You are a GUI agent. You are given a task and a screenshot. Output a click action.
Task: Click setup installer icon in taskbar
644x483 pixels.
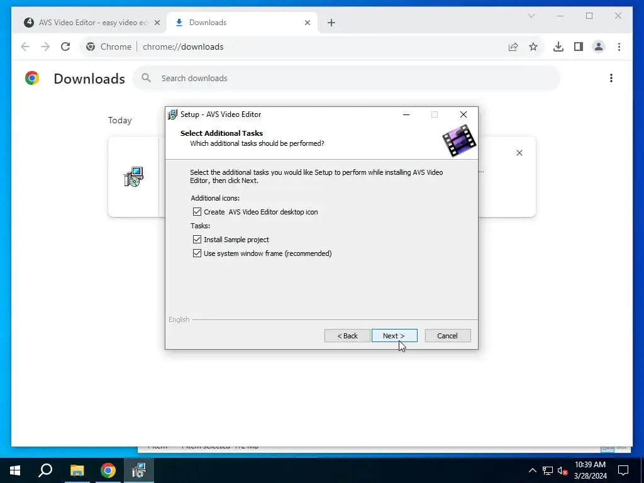[x=139, y=470]
